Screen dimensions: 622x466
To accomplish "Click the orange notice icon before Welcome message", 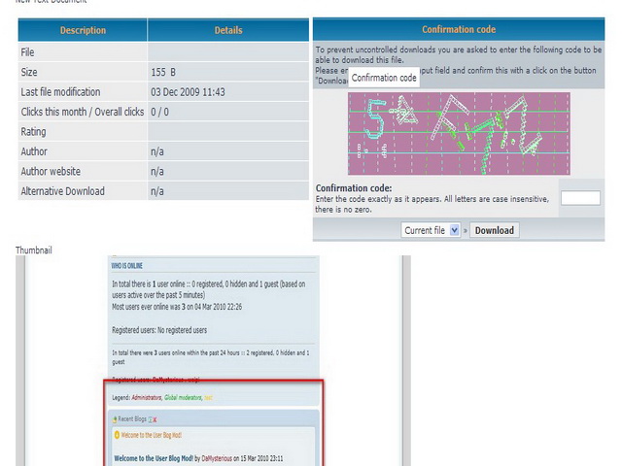I will [x=118, y=434].
